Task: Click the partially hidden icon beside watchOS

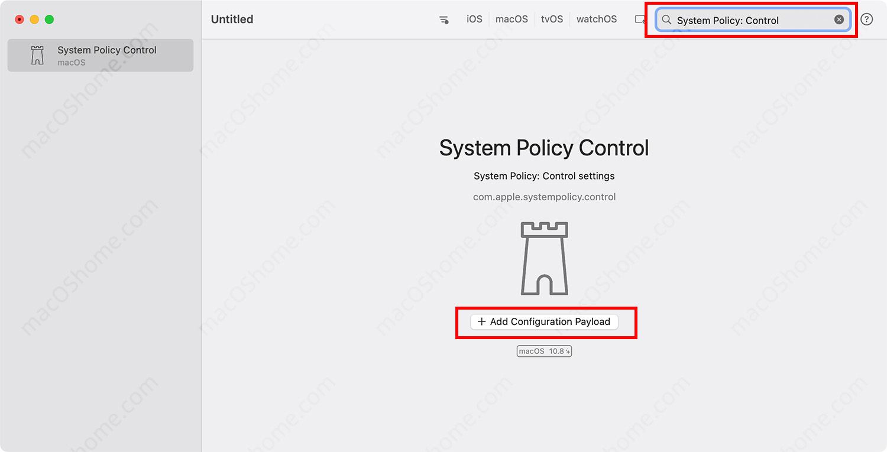Action: [640, 19]
